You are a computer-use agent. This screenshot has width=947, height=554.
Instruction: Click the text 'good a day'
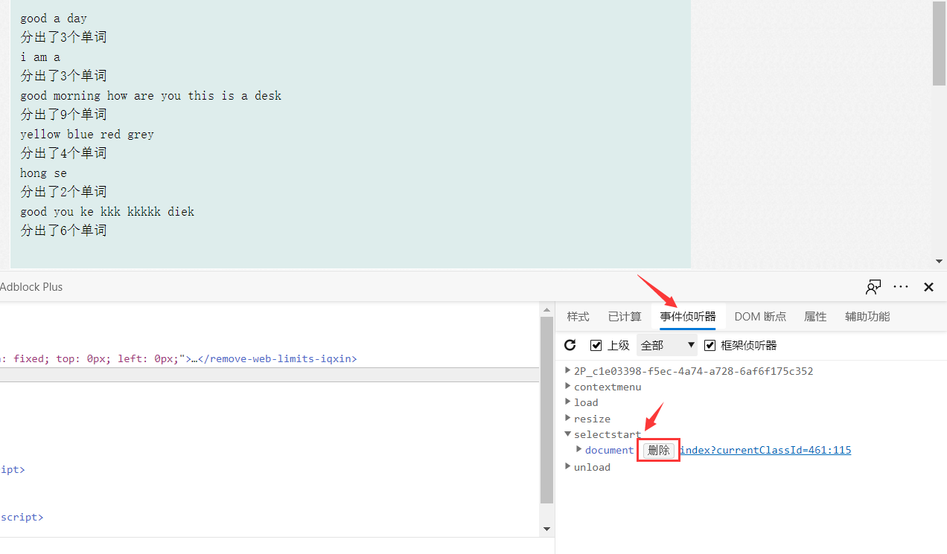point(54,18)
